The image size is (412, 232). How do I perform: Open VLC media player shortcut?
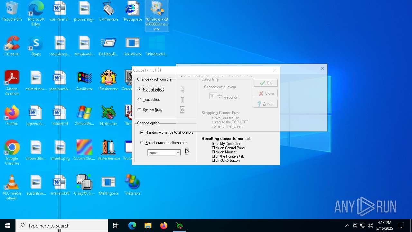click(12, 188)
